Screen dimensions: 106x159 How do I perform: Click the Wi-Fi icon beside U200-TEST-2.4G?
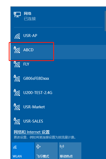17,93
